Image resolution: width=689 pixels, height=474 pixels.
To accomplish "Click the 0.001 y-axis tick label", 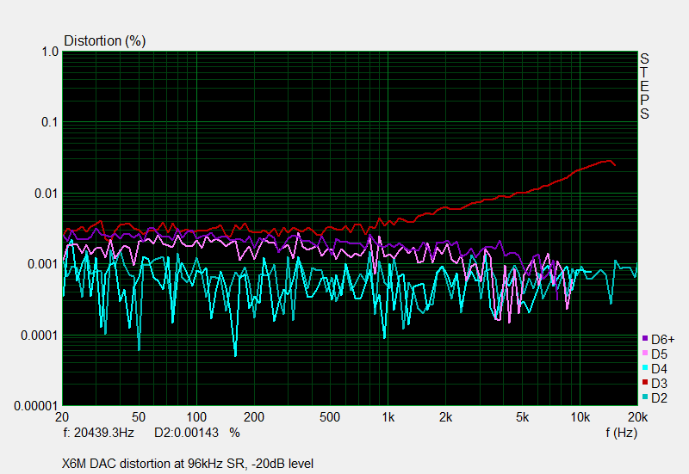I will 43,264.
